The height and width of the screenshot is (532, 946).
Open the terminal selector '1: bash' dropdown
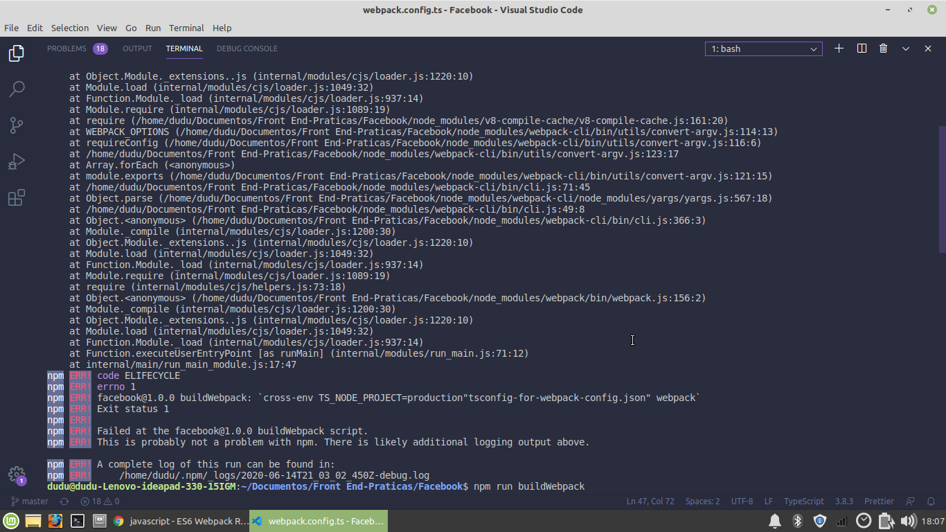click(764, 49)
